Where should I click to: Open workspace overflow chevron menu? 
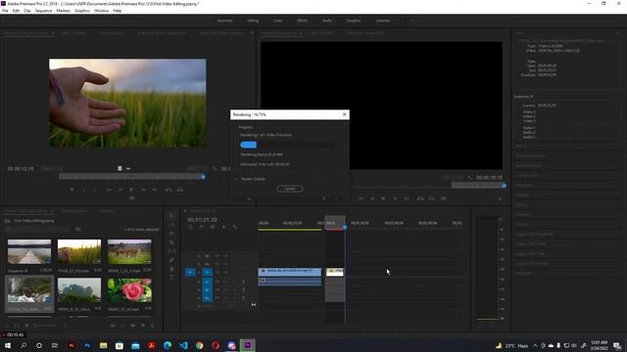(412, 21)
